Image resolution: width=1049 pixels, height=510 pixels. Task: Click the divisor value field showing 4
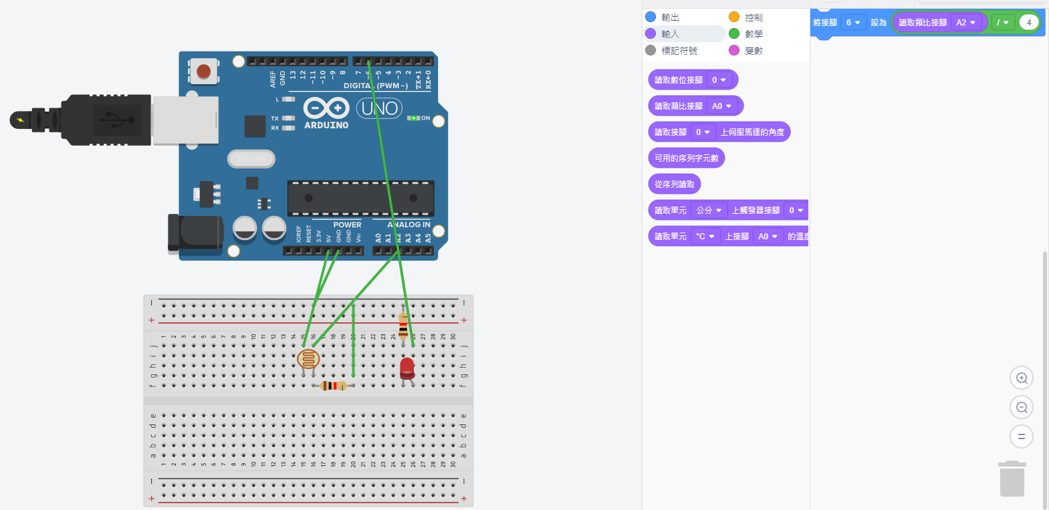pyautogui.click(x=1028, y=23)
